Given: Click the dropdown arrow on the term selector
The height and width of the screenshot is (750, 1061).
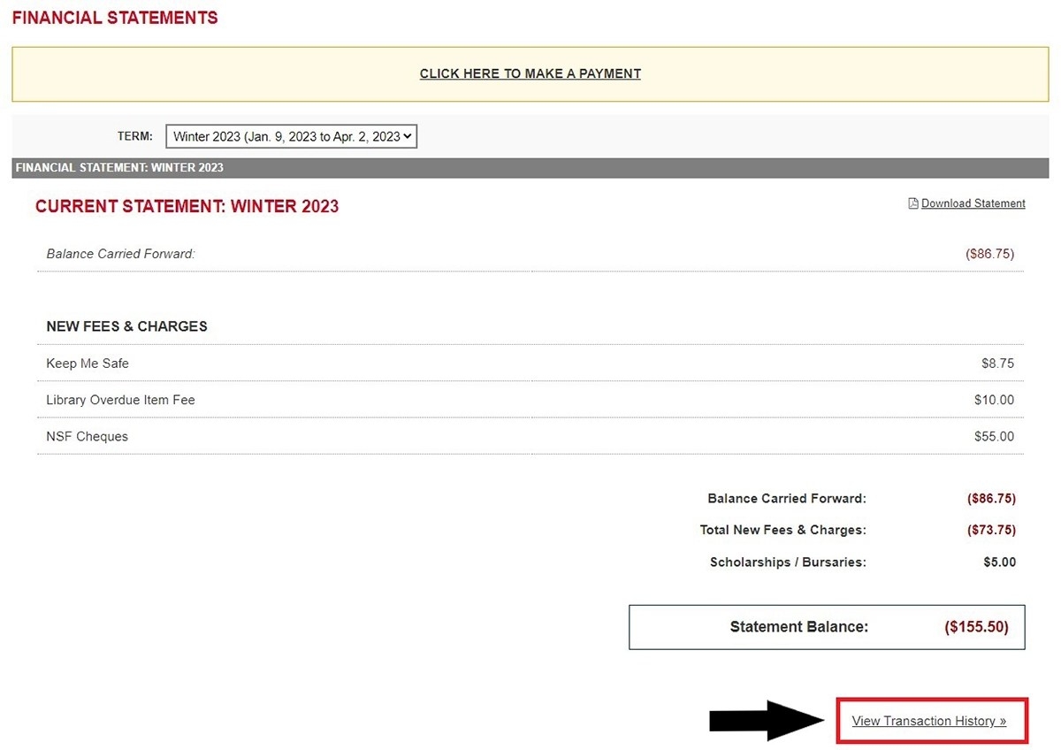Looking at the screenshot, I should (x=408, y=136).
